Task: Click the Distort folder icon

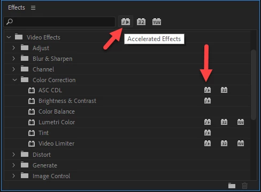Action: (25, 154)
